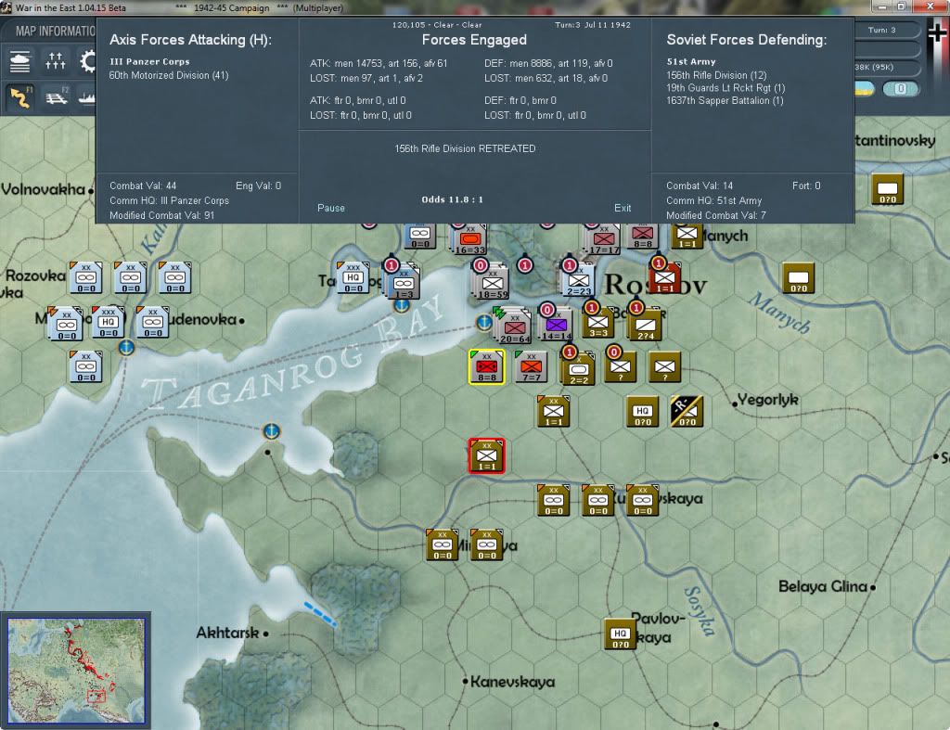Select the Soviet 2=2 armored counter
Image resolution: width=950 pixels, height=730 pixels.
tap(578, 367)
